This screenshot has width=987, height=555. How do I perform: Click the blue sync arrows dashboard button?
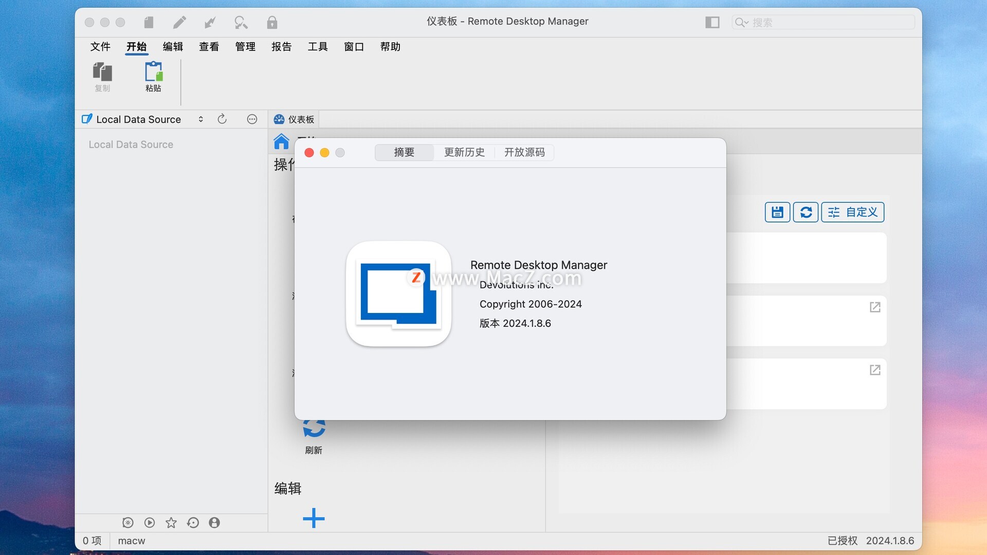point(806,212)
